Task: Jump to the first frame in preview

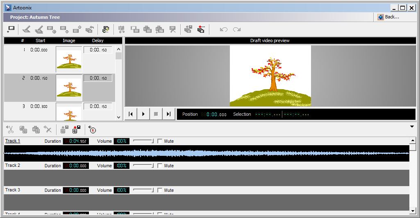Action: [x=131, y=114]
